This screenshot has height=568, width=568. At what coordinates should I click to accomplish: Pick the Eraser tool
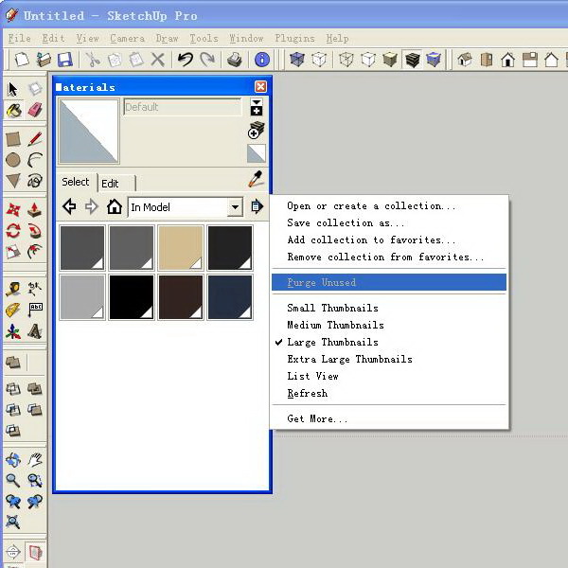click(35, 111)
